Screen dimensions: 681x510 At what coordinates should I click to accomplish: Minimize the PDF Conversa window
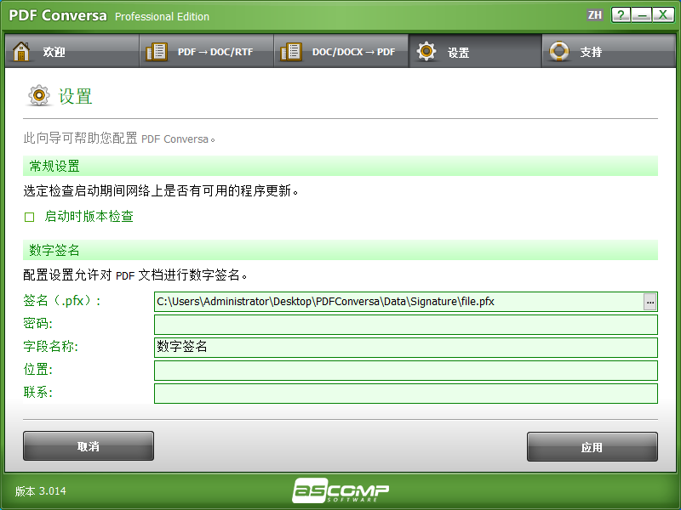[x=642, y=15]
